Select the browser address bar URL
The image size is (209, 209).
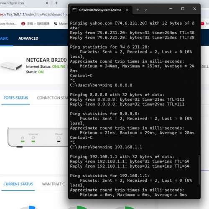[x=34, y=14]
